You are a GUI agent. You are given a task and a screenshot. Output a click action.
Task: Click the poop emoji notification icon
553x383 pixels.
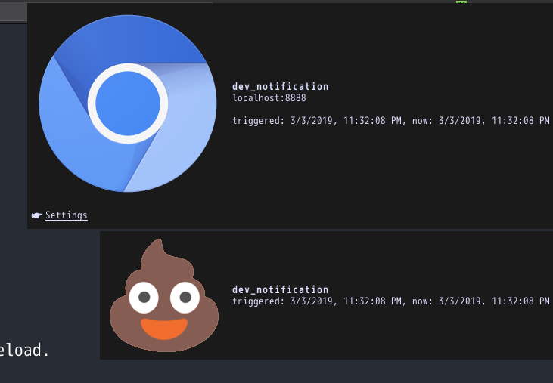[x=164, y=295]
